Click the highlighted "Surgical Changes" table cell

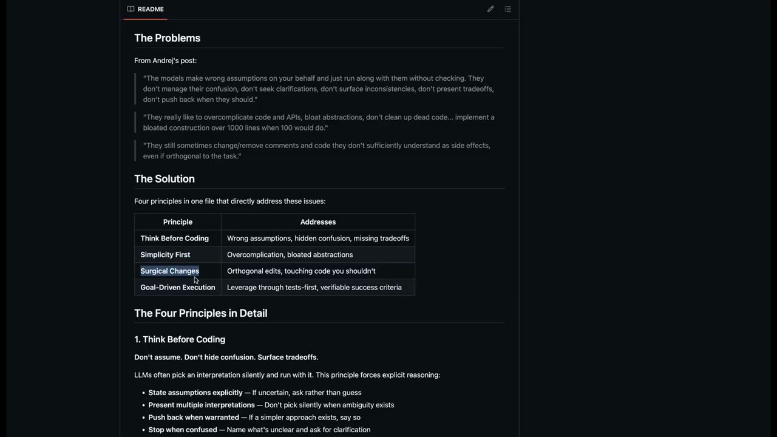click(x=178, y=271)
